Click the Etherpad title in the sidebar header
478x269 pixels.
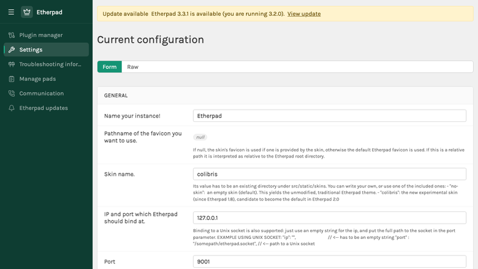click(x=50, y=12)
